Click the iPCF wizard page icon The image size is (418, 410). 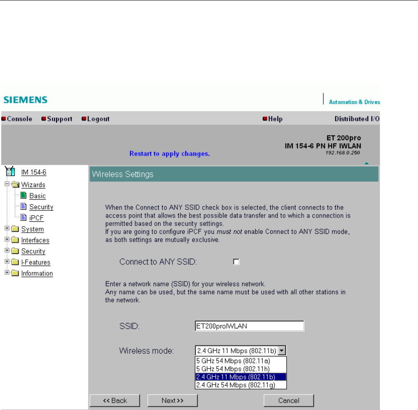click(x=23, y=218)
